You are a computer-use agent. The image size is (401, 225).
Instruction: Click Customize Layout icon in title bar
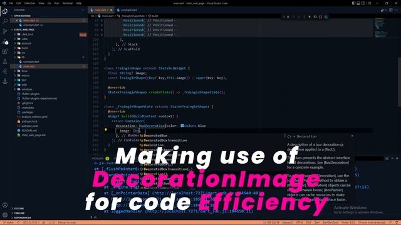coord(370,3)
